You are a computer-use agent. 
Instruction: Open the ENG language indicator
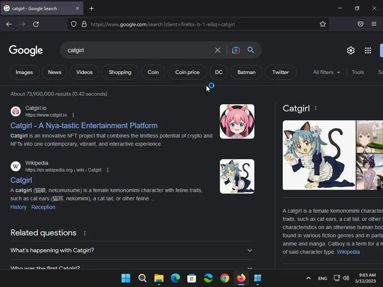323,278
